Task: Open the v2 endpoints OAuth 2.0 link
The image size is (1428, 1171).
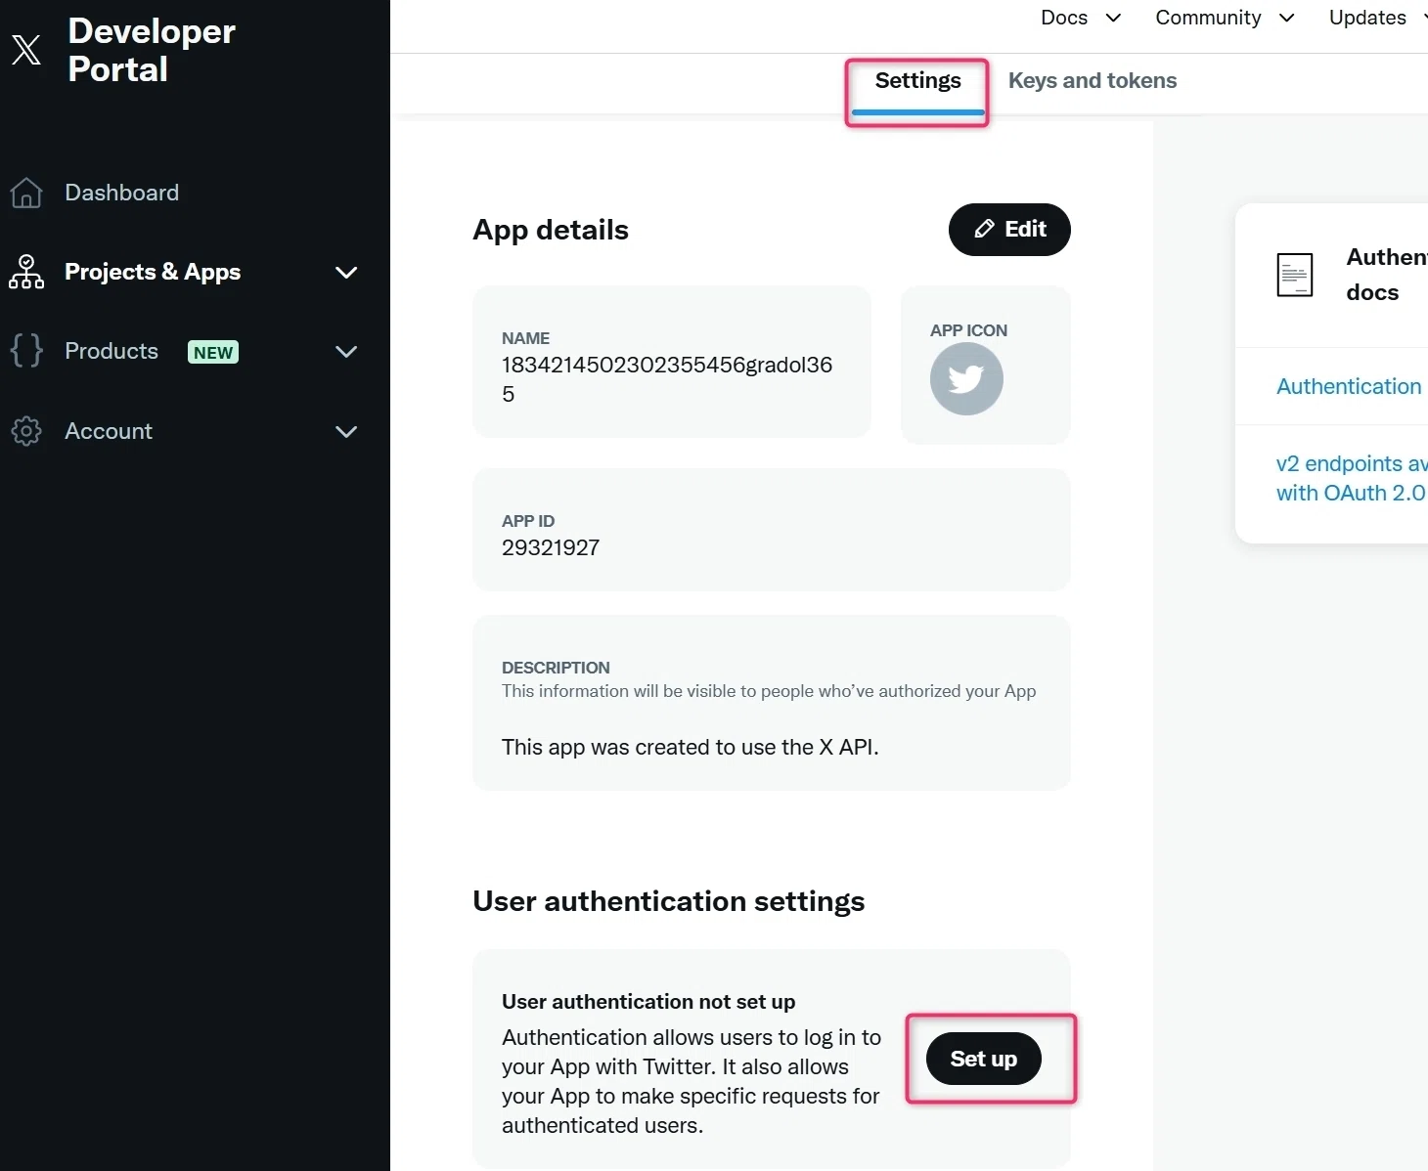Action: click(x=1352, y=478)
